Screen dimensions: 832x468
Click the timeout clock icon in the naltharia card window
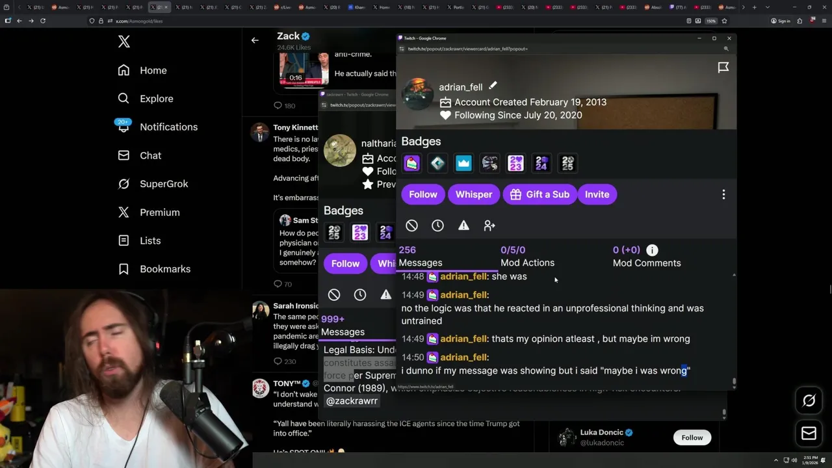[x=359, y=295]
